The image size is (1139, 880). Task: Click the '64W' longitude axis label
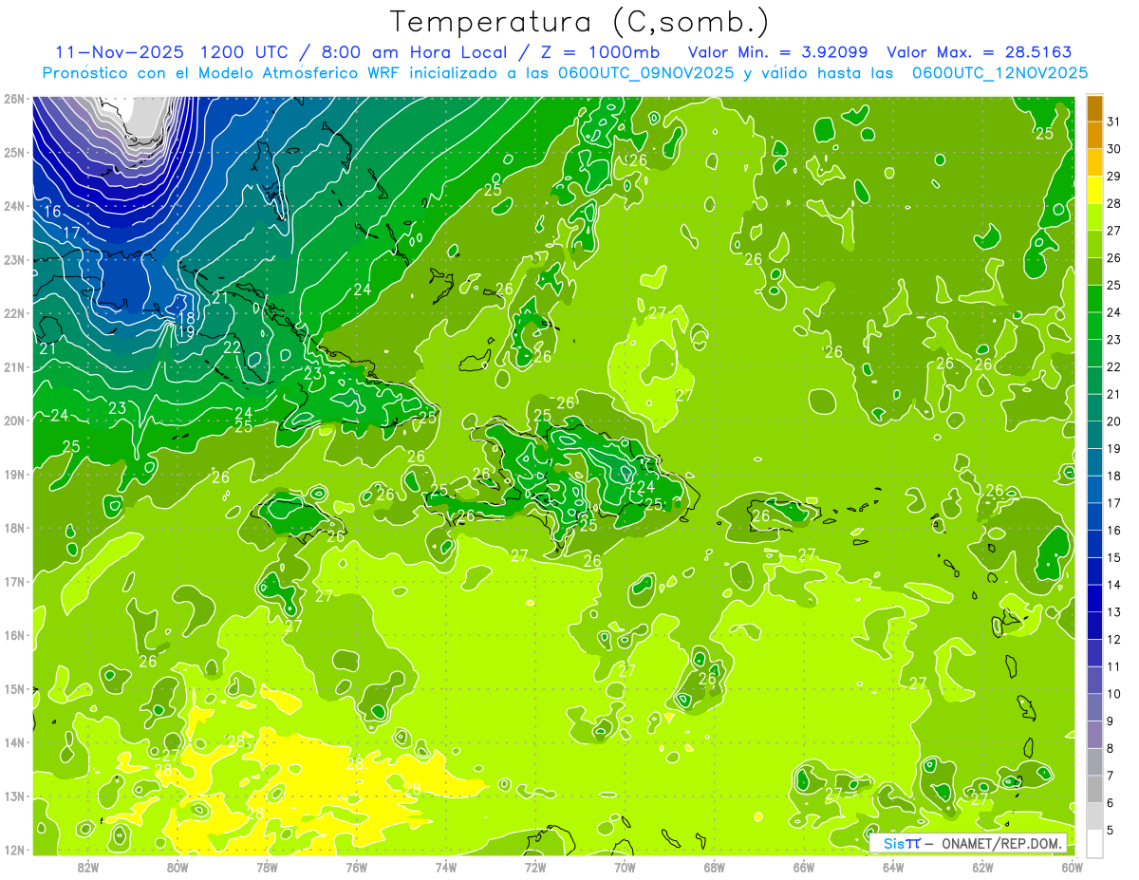(x=893, y=866)
